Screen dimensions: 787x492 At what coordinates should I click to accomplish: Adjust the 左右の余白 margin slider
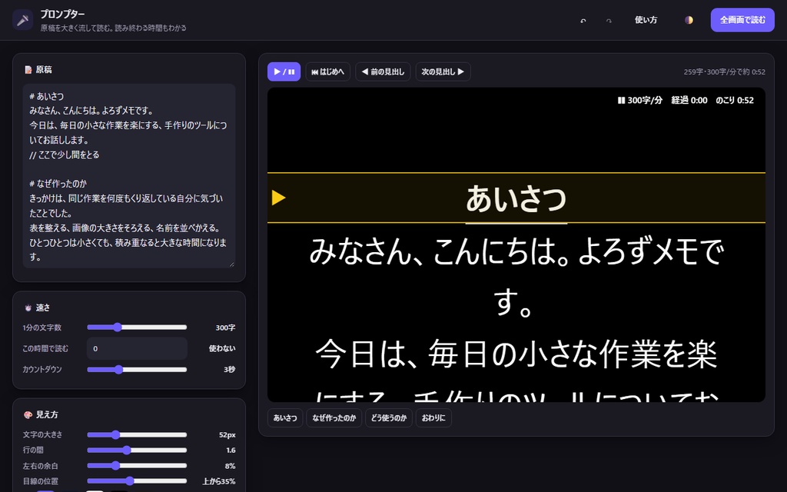[137, 466]
